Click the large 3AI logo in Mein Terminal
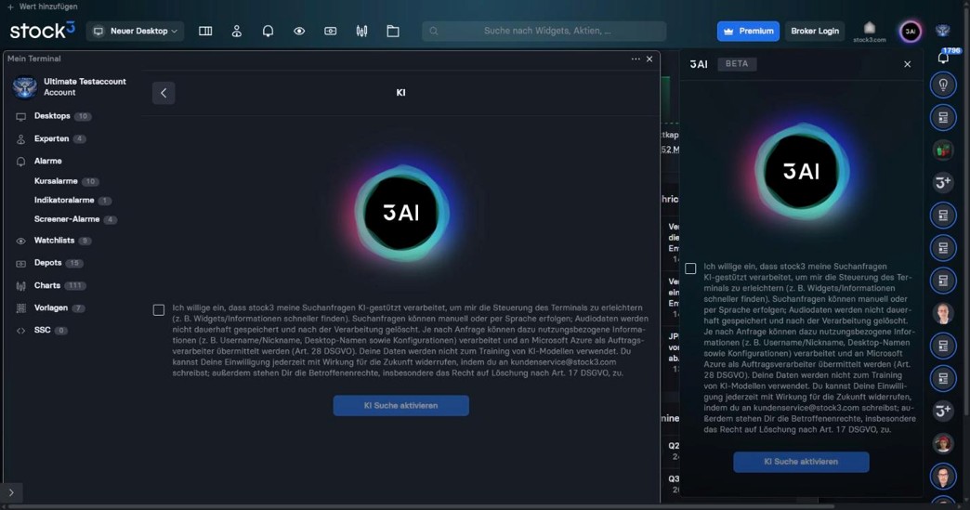970x510 pixels. tap(400, 213)
